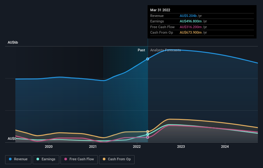Click the 2020 x-axis label
Image resolution: width=263 pixels, height=168 pixels.
tap(49, 147)
